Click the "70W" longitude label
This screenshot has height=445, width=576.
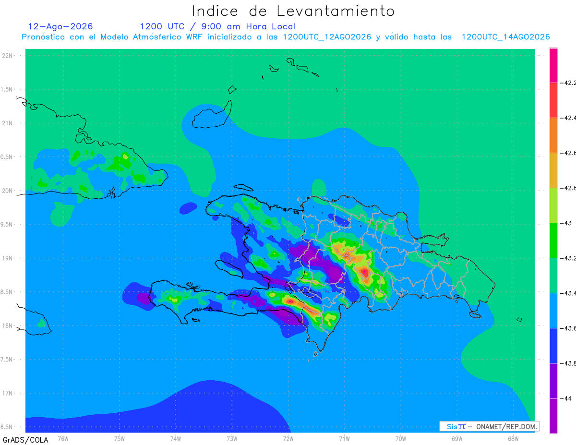tap(401, 438)
